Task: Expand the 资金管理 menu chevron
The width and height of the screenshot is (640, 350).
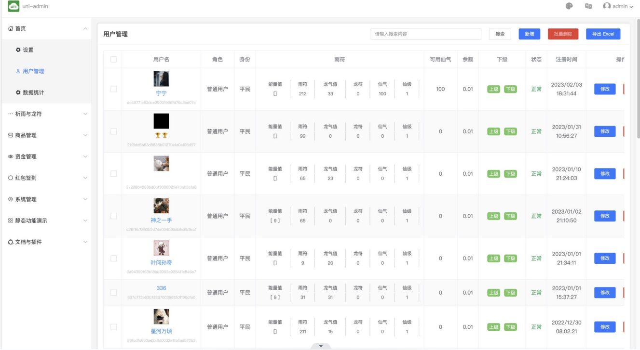Action: 85,156
